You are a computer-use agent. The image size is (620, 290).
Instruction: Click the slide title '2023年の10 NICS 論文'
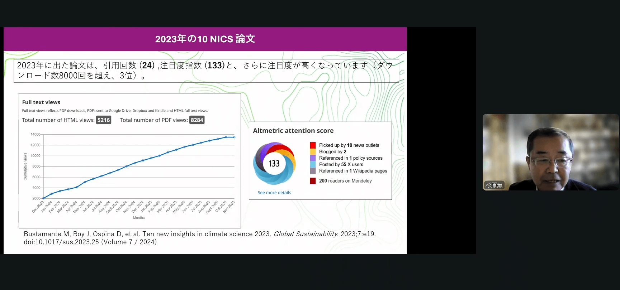[x=205, y=39]
